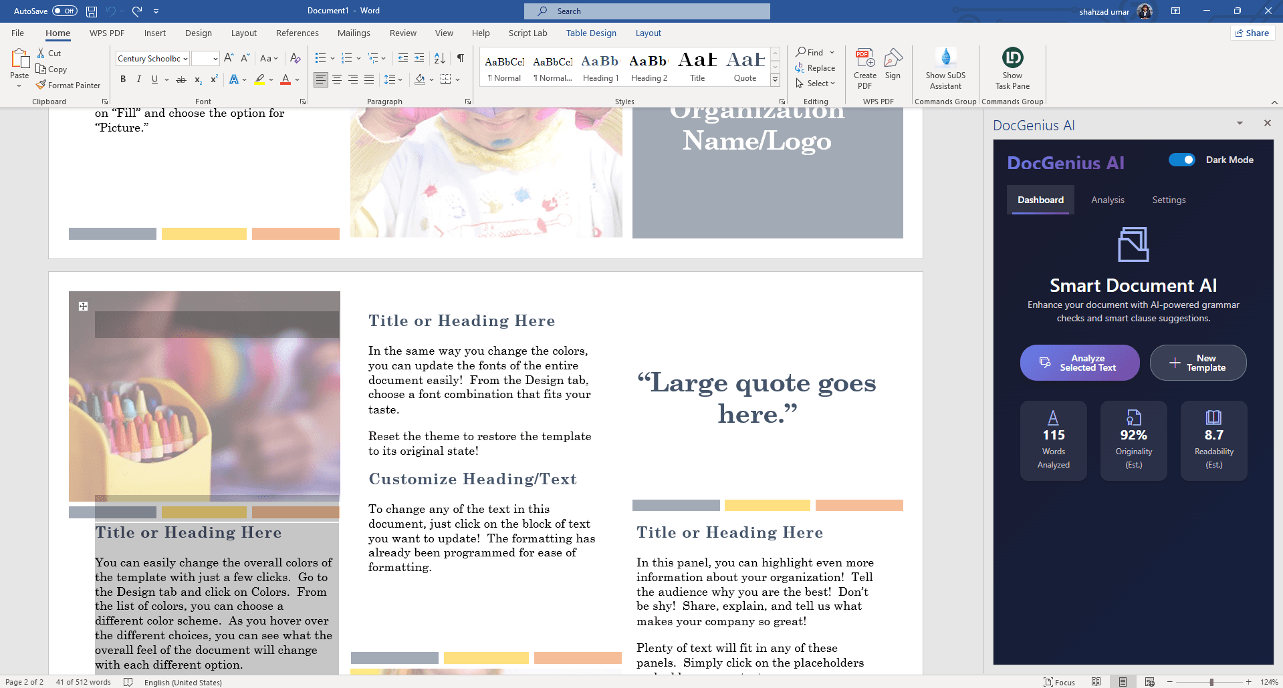Screen dimensions: 1283x688
Task: Click the Paste clipboard icon
Action: point(19,60)
